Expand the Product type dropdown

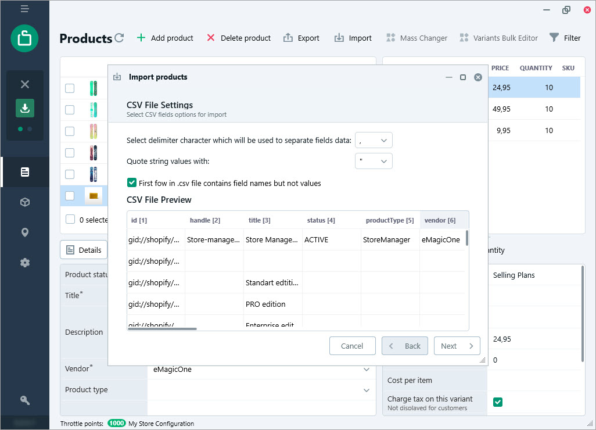click(x=367, y=390)
